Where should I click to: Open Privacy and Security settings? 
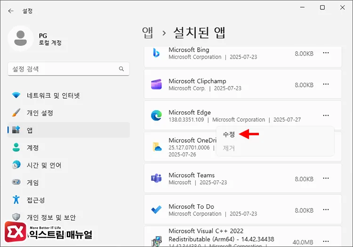(68, 217)
